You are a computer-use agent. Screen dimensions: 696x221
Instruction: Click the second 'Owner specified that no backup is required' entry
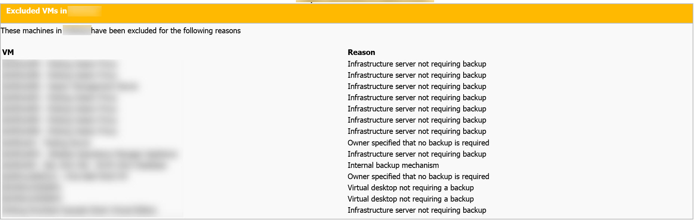[x=418, y=177]
